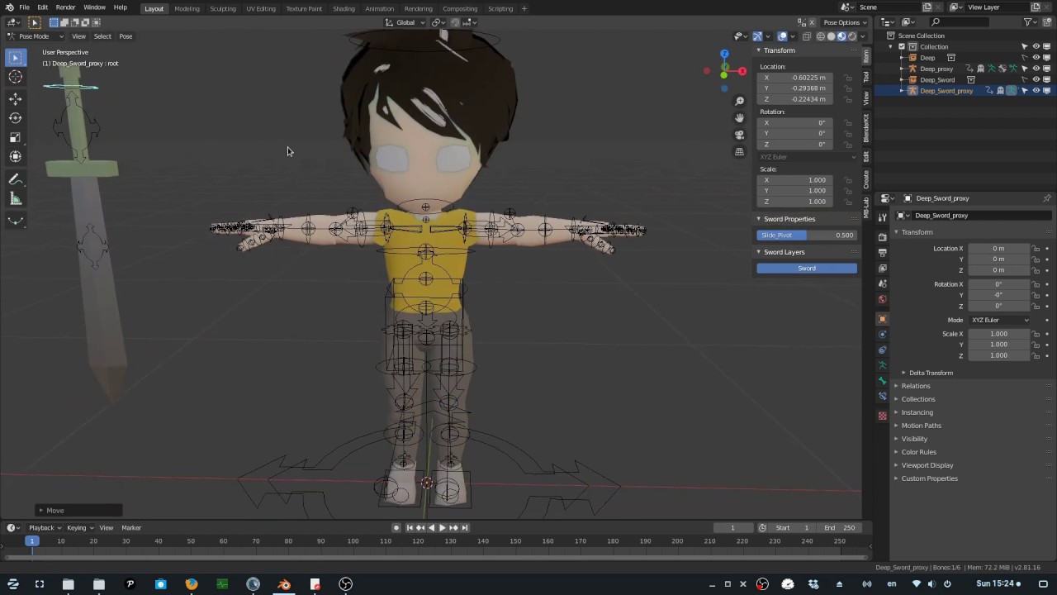The height and width of the screenshot is (595, 1057).
Task: Open the File menu
Action: click(25, 7)
